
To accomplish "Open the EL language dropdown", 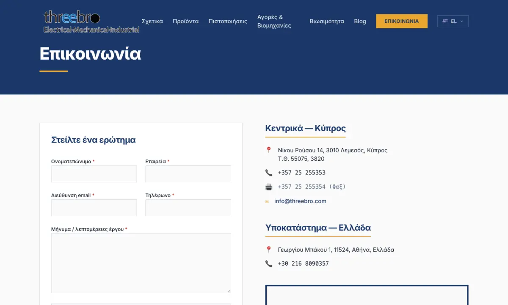I will click(x=453, y=21).
